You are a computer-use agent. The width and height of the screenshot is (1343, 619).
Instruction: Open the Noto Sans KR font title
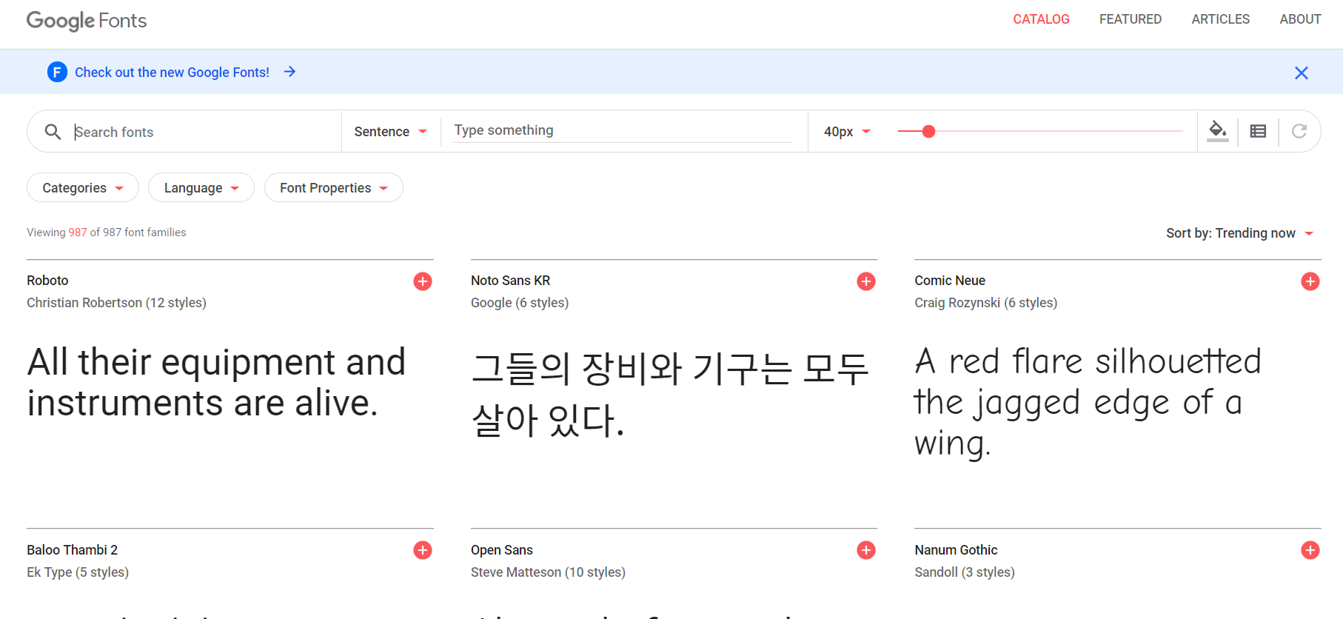(511, 281)
